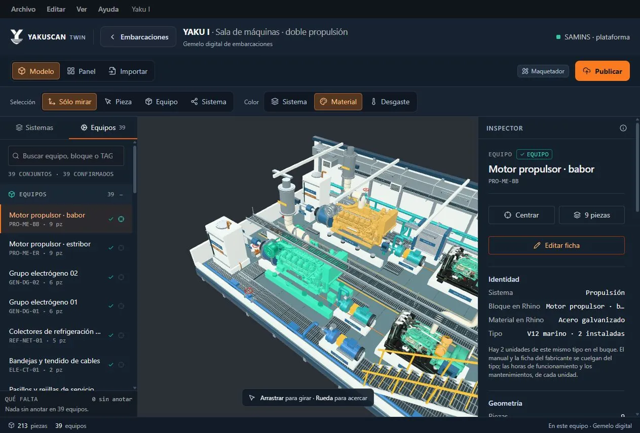Go back to Embarcaciones
This screenshot has width=640, height=433.
click(x=138, y=37)
